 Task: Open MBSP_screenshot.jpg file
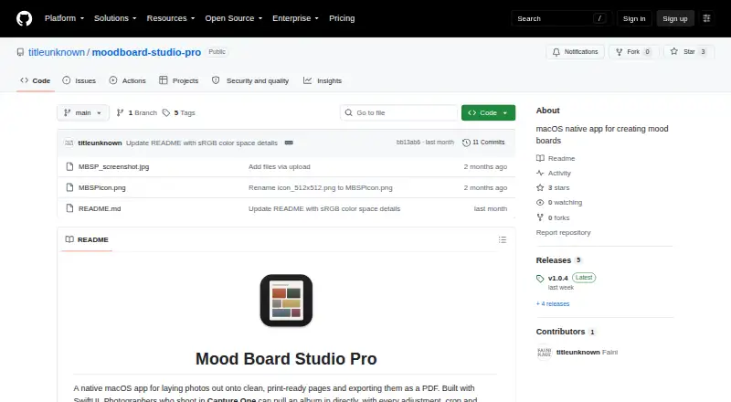tap(113, 166)
